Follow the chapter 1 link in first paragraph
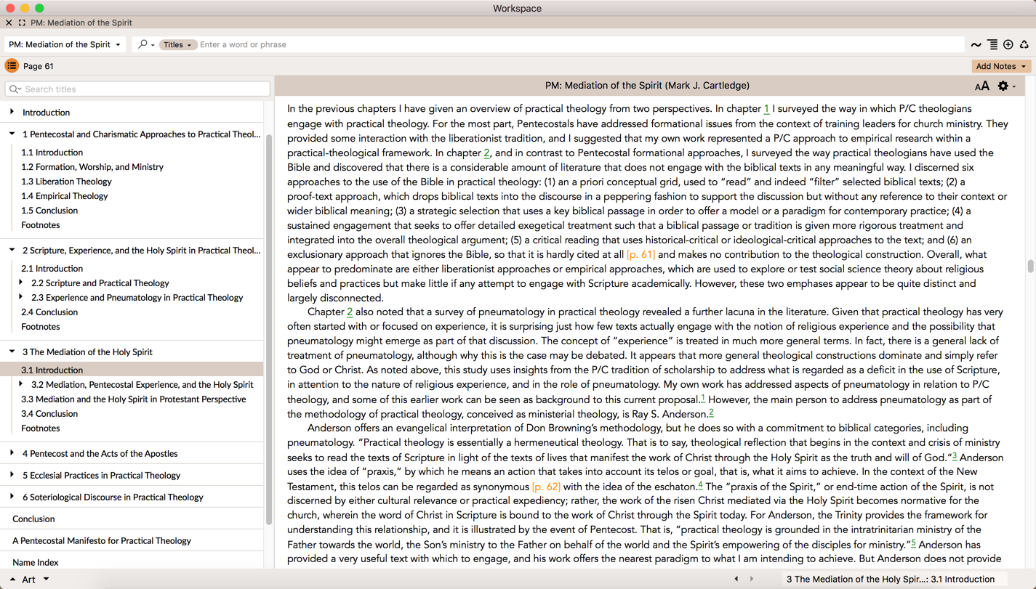This screenshot has height=589, width=1036. point(766,109)
